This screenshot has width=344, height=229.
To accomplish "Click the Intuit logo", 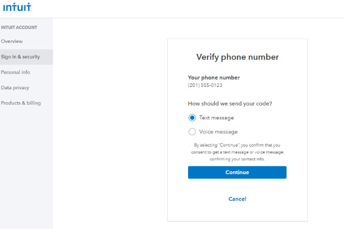I will 17,7.
